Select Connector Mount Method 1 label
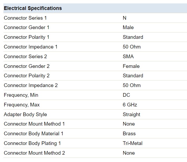This screenshot has width=187, height=162. point(34,124)
